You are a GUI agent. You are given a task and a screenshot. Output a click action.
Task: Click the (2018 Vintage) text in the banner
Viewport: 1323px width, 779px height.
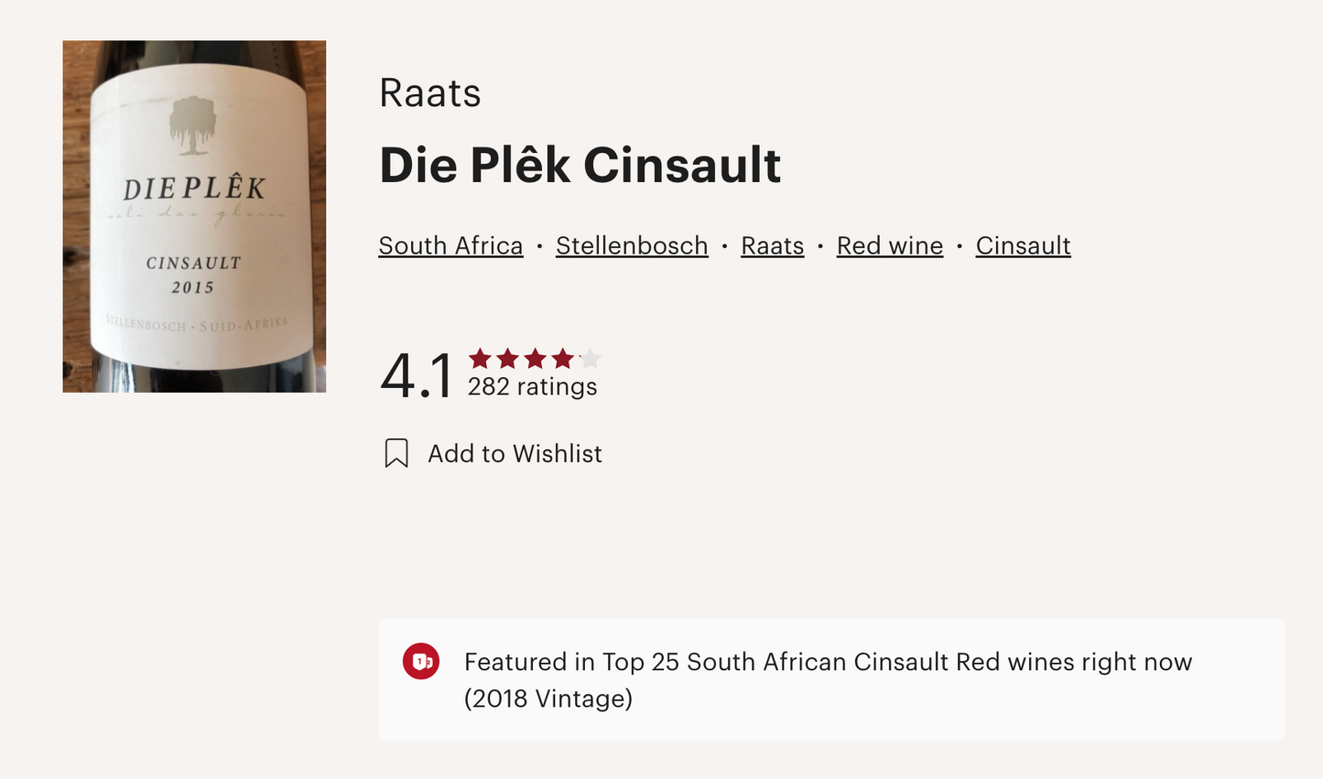[x=548, y=698]
